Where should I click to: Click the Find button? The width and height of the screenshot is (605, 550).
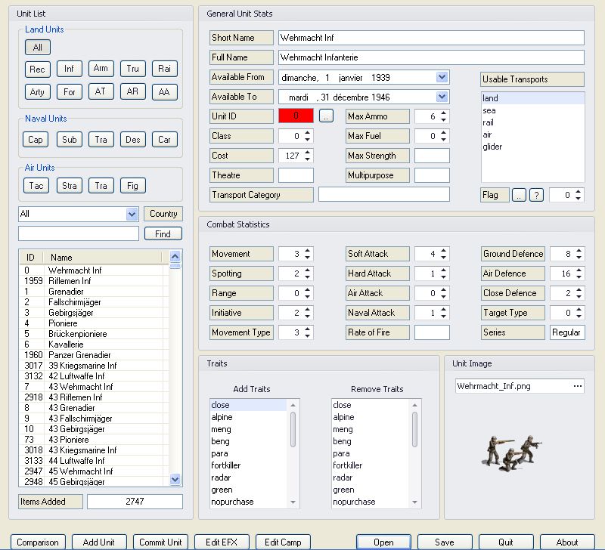pyautogui.click(x=163, y=233)
